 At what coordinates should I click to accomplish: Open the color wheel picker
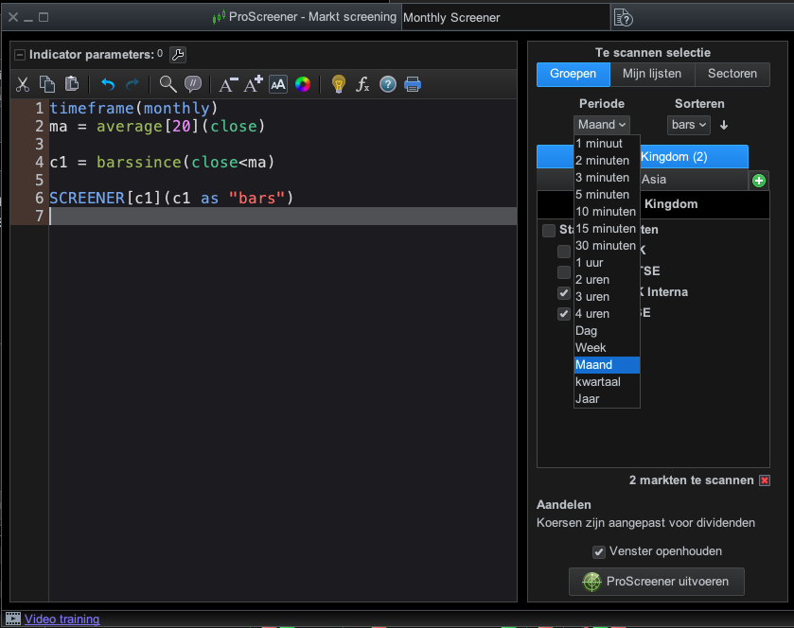[x=303, y=85]
